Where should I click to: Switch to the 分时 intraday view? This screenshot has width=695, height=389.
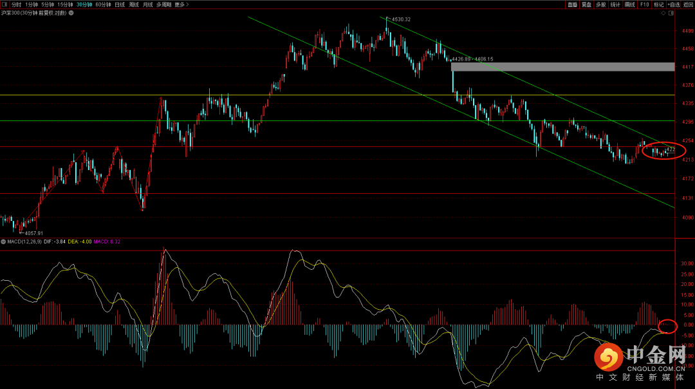[x=17, y=5]
